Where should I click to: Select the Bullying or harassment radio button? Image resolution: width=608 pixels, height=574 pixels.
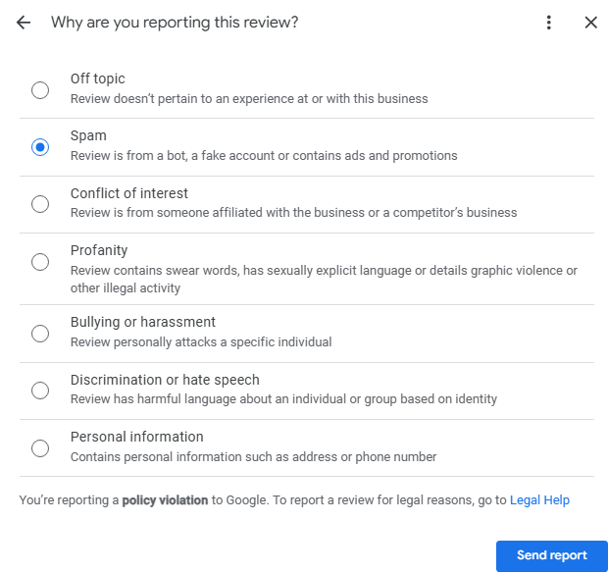[40, 334]
